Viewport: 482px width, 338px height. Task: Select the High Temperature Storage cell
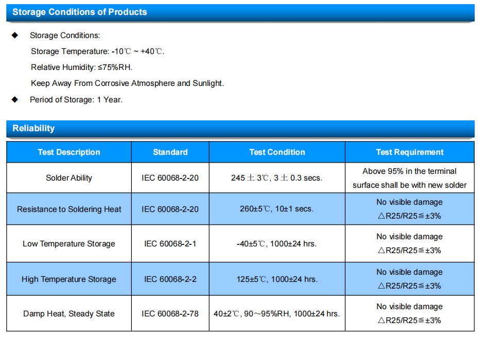click(x=69, y=279)
